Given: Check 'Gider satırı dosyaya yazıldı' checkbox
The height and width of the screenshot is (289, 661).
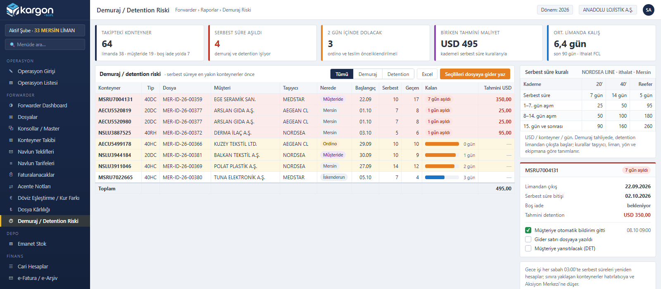Looking at the screenshot, I should (x=528, y=239).
